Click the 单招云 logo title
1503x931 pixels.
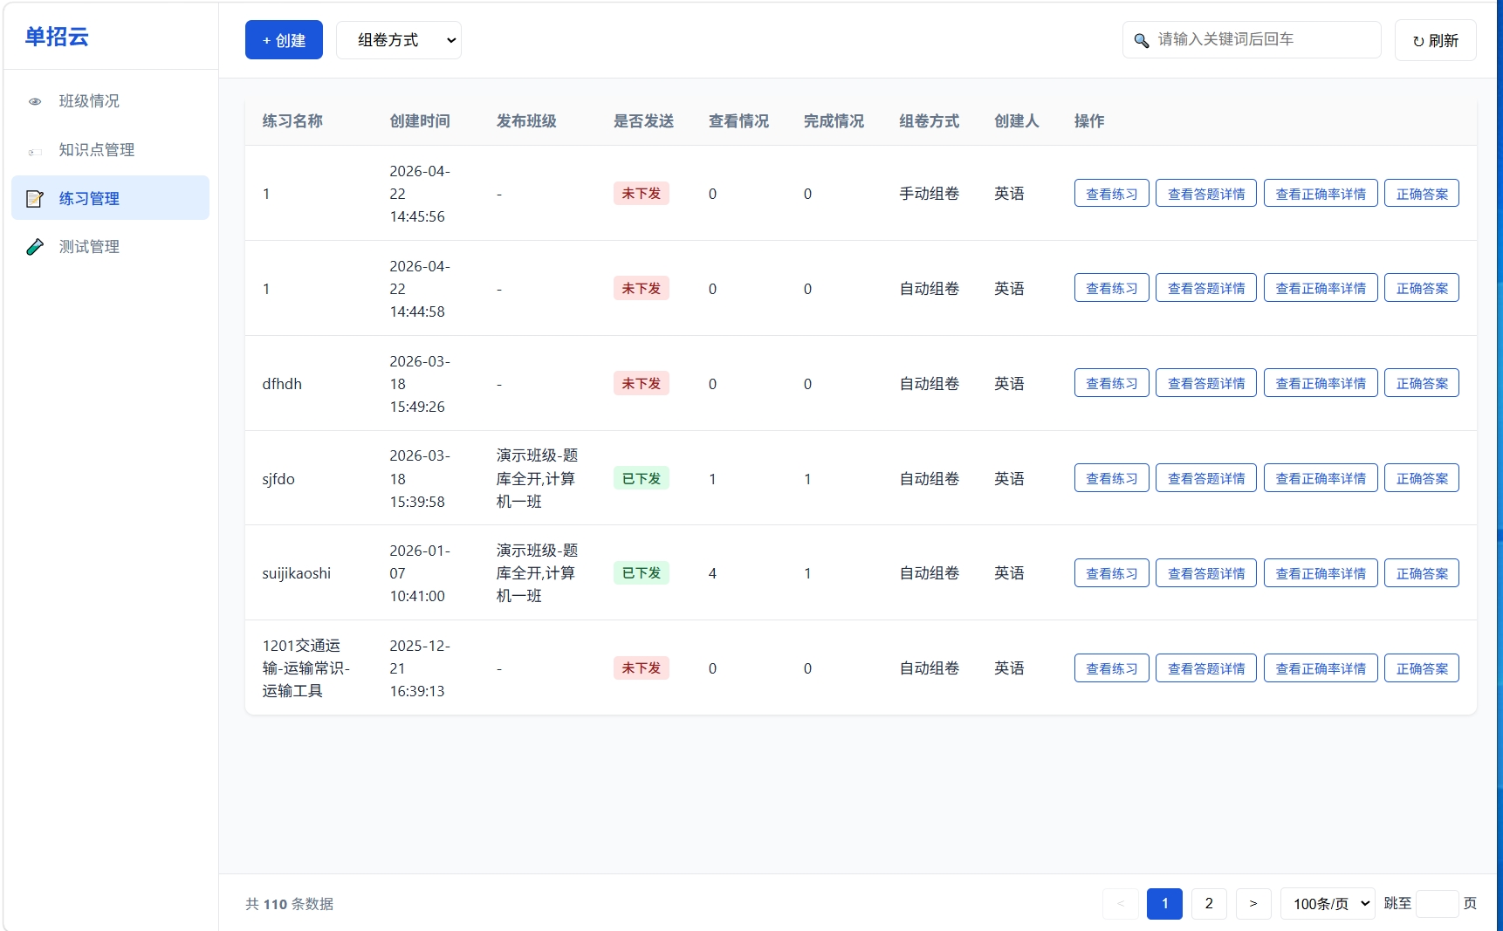pyautogui.click(x=57, y=37)
